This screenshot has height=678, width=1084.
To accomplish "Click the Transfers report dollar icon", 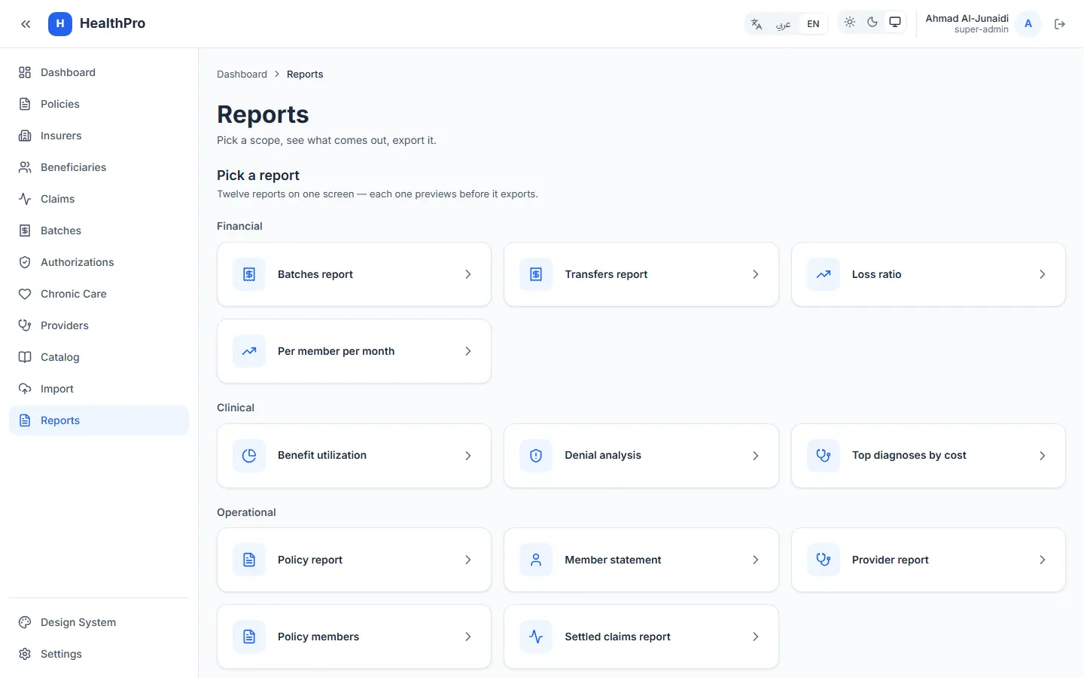I will 536,274.
